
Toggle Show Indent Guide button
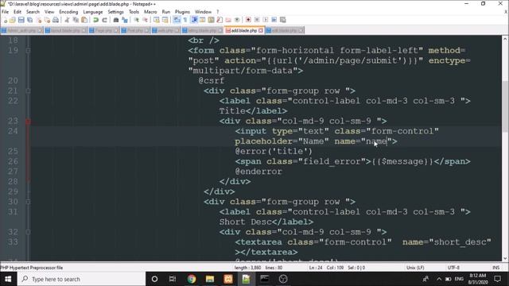tap(194, 20)
